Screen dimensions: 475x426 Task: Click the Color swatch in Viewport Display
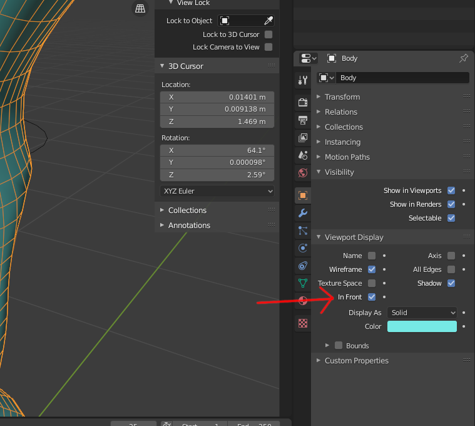pos(422,326)
